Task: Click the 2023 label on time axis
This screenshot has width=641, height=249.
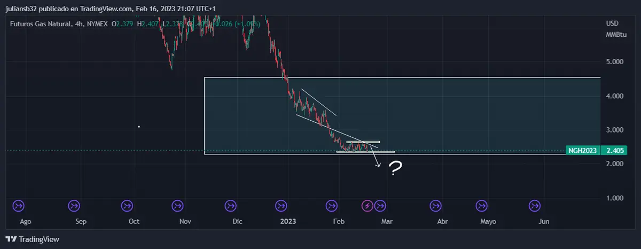Action: point(288,221)
